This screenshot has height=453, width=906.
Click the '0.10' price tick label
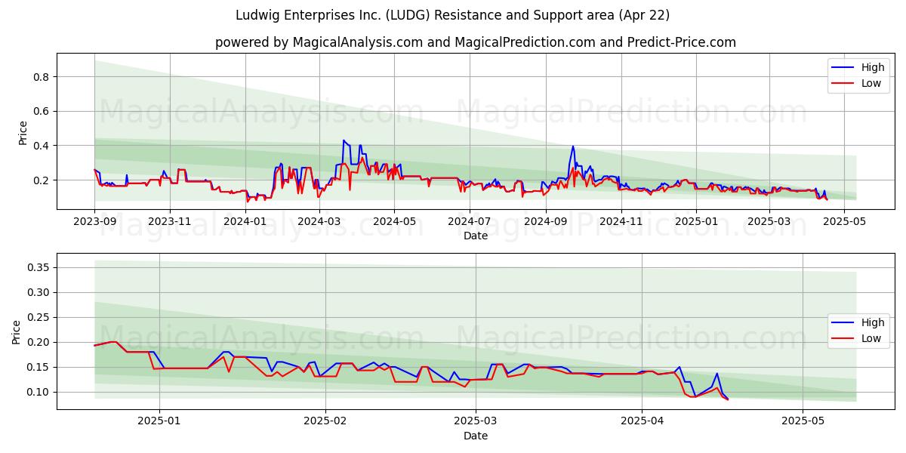[38, 392]
